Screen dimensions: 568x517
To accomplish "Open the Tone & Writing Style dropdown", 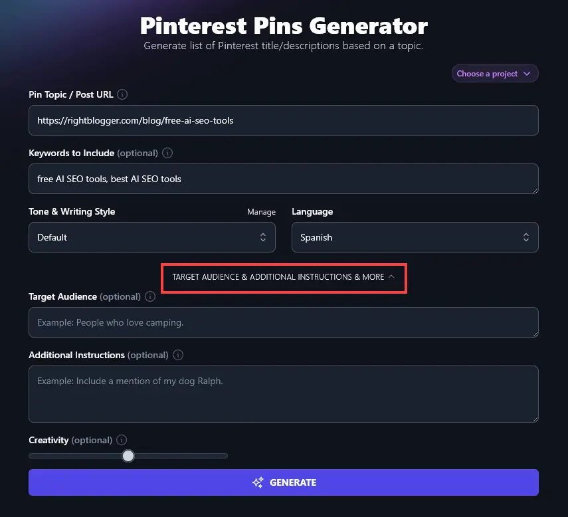I will 151,237.
